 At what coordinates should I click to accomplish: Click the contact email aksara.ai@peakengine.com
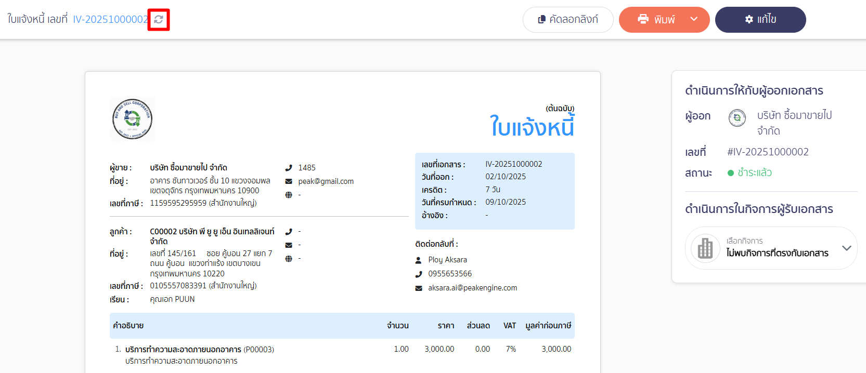[473, 288]
